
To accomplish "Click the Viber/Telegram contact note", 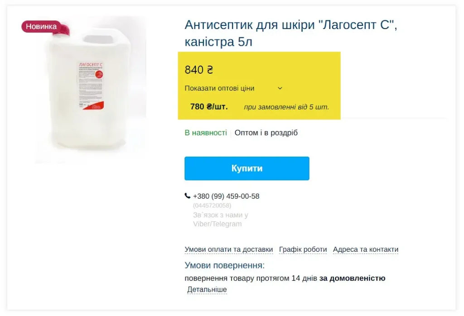I will pyautogui.click(x=221, y=219).
